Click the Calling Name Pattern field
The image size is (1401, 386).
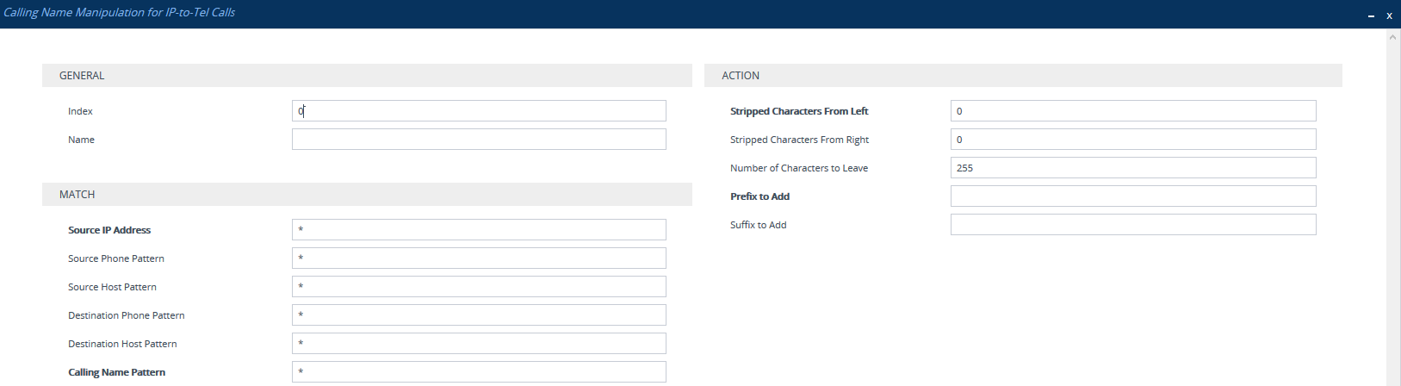tap(479, 372)
